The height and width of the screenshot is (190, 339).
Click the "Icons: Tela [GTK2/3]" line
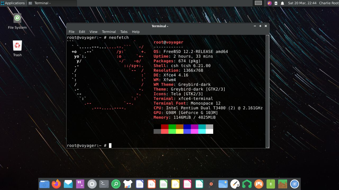pyautogui.click(x=178, y=94)
